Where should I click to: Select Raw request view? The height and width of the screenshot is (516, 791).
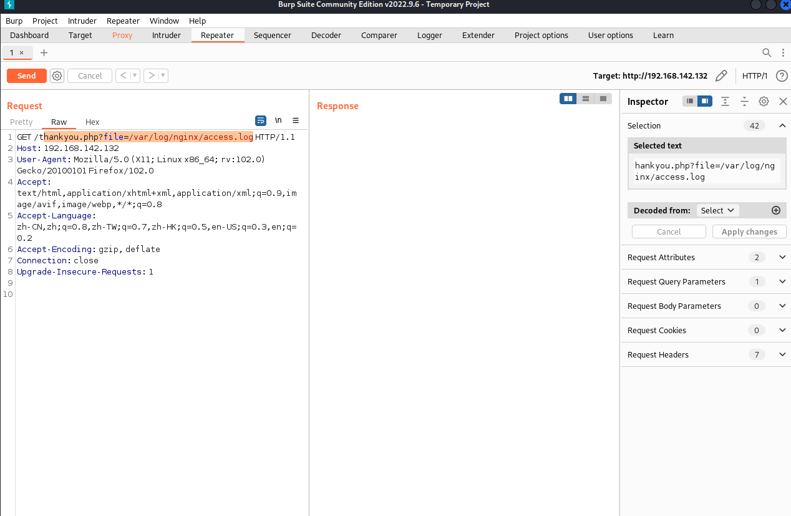59,122
